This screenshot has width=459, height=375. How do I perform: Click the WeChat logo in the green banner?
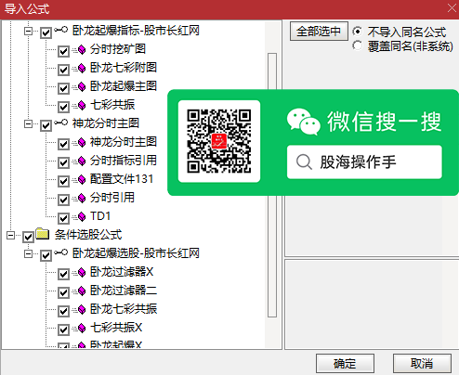coord(303,122)
